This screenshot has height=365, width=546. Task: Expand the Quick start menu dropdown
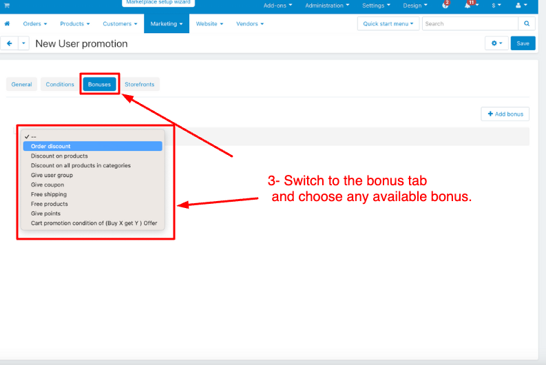click(388, 23)
